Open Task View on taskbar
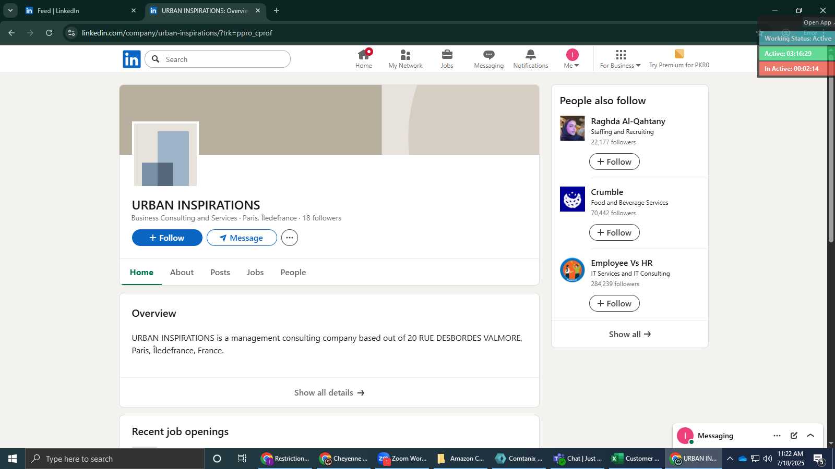 tap(242, 459)
